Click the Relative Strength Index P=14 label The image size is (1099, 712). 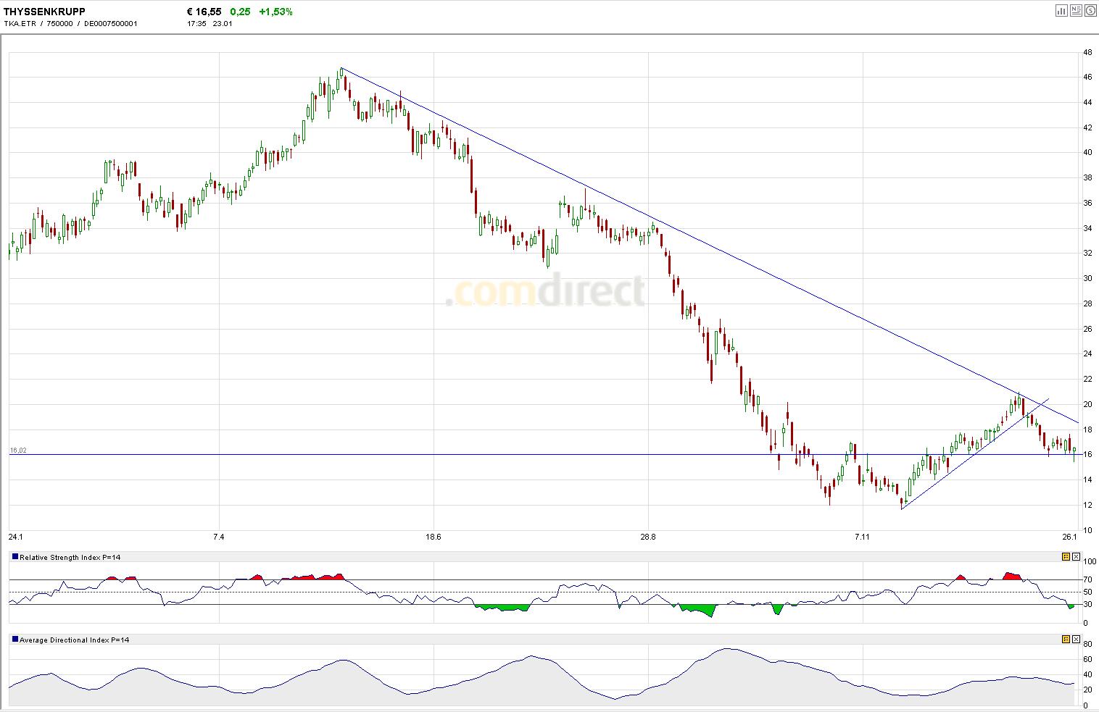pyautogui.click(x=70, y=558)
